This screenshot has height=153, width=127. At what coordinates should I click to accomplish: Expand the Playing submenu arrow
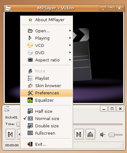70,38
